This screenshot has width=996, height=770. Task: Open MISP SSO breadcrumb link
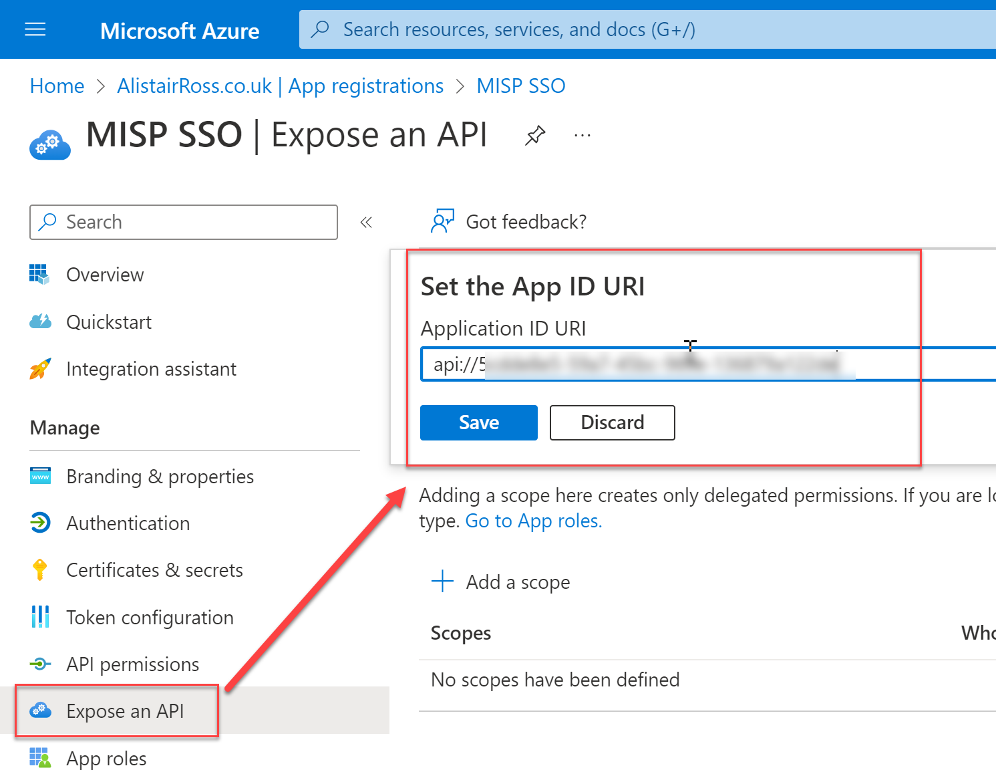tap(521, 86)
